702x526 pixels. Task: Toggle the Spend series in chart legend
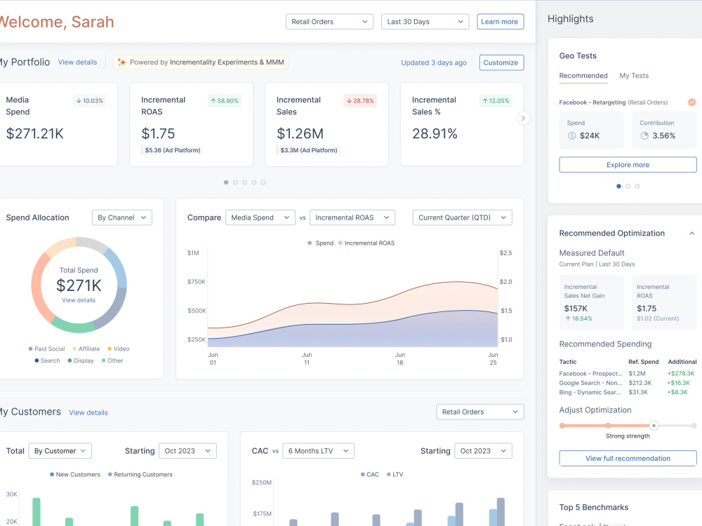(321, 243)
